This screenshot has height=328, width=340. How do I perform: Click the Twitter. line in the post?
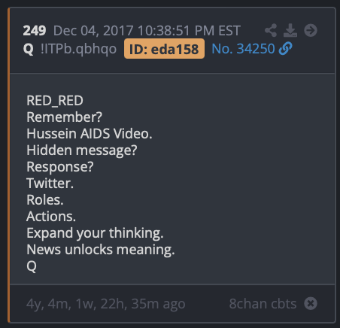[x=50, y=184]
